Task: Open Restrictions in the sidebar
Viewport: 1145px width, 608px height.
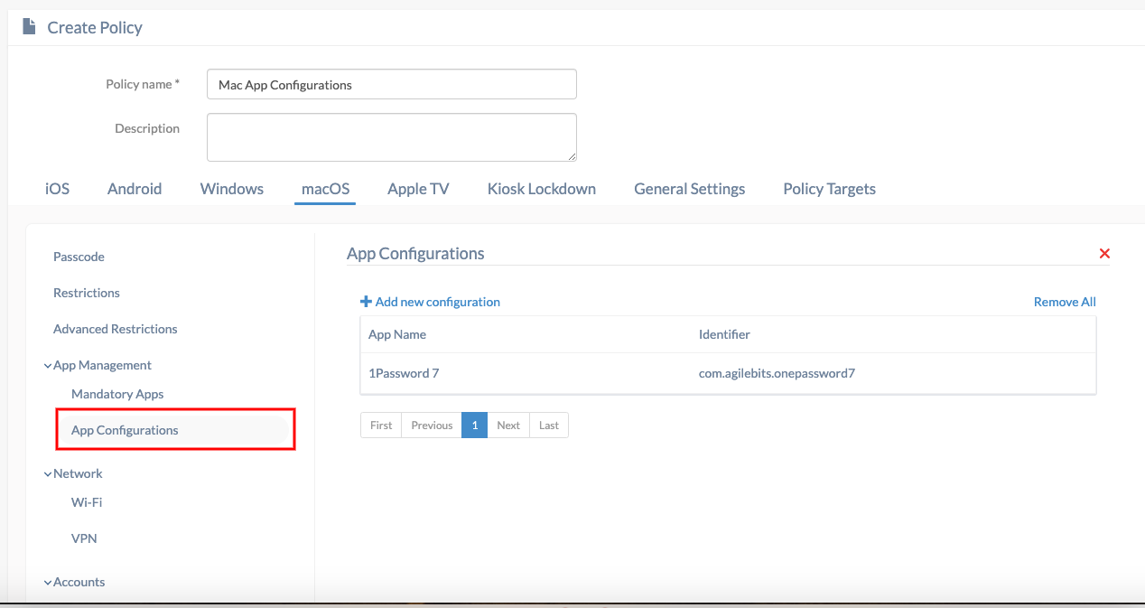Action: pos(87,293)
